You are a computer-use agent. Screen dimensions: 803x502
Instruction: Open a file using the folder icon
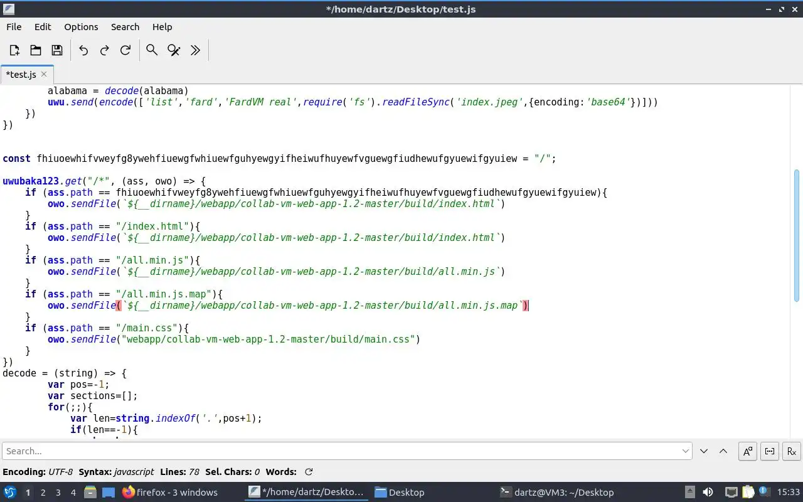[x=36, y=50]
